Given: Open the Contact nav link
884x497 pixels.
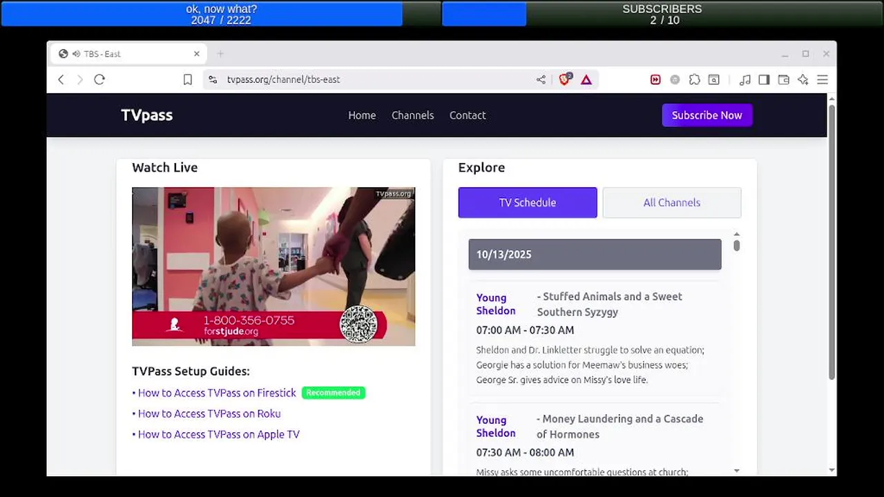Looking at the screenshot, I should [x=468, y=115].
